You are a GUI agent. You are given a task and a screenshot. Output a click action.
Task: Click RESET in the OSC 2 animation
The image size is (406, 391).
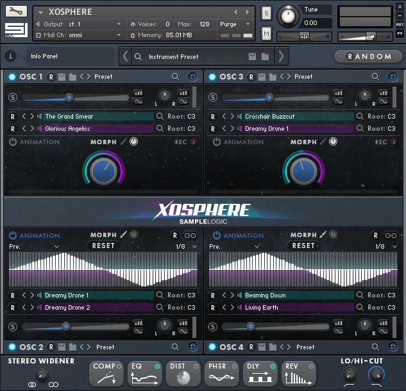(103, 245)
